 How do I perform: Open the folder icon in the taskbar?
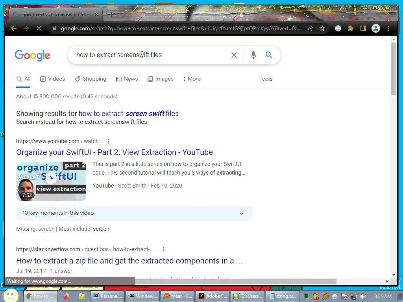(x=82, y=296)
